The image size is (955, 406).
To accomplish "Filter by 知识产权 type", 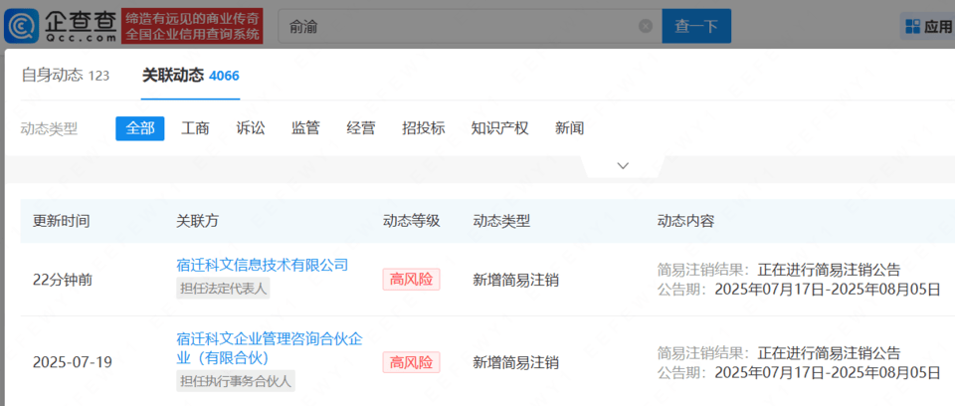I will pos(500,128).
